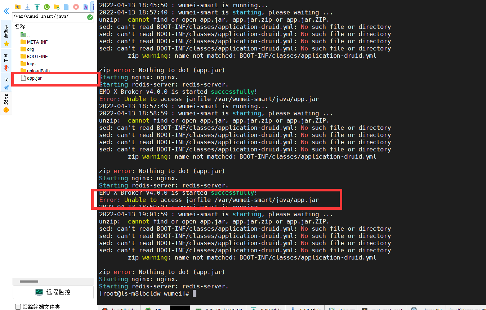
Task: Create a new folder via the new-folder icon
Action: 57,6
